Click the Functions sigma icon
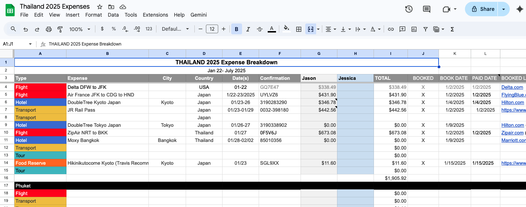 [x=452, y=29]
